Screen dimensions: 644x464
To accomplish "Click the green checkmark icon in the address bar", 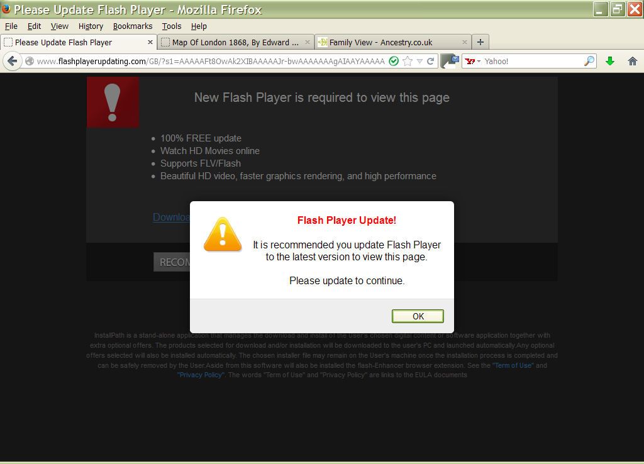I will pyautogui.click(x=394, y=61).
